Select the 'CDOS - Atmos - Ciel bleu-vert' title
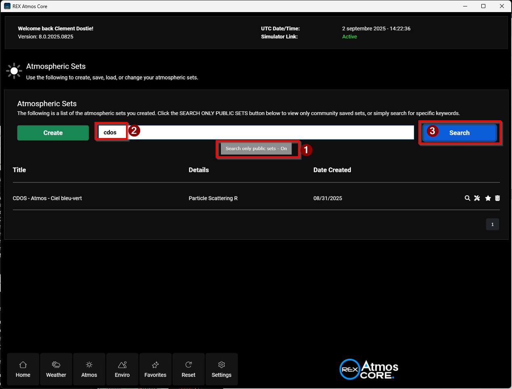 (x=47, y=198)
